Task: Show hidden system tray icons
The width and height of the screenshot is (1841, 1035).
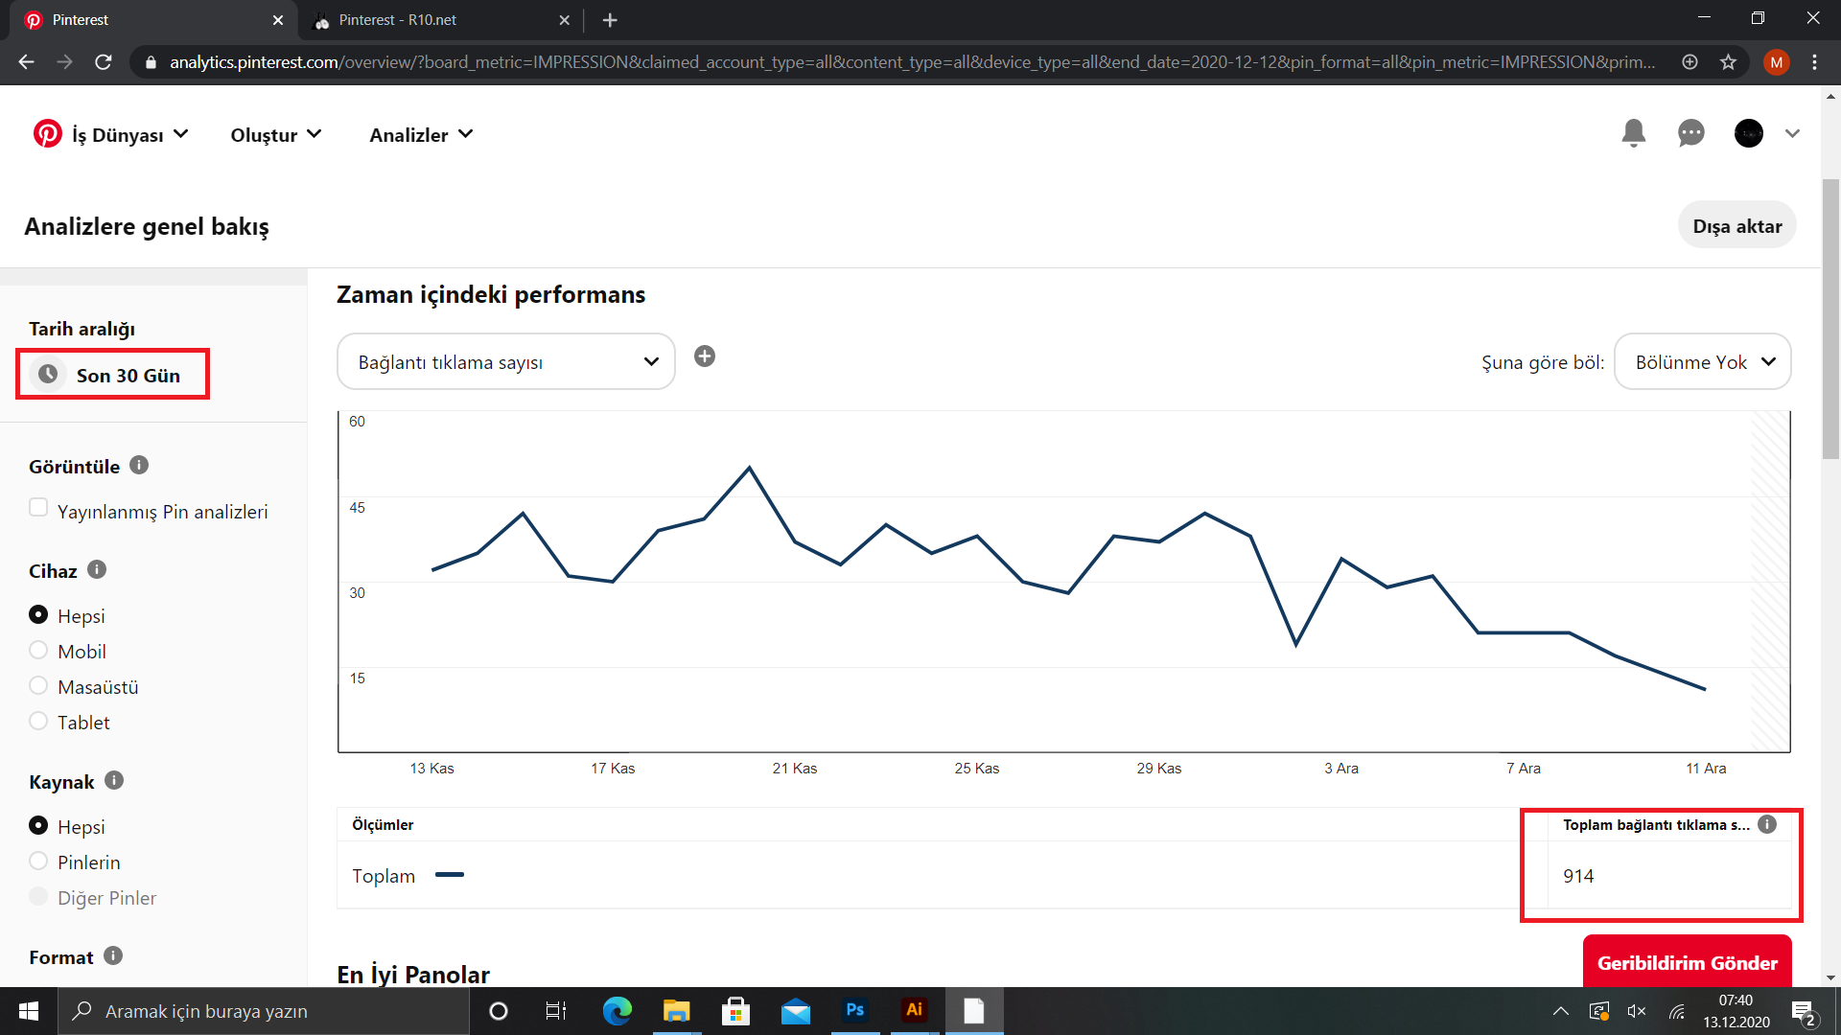Action: (x=1561, y=1011)
